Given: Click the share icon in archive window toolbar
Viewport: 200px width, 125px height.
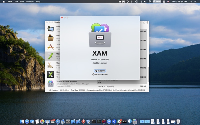Looking at the screenshot, I should click(144, 22).
